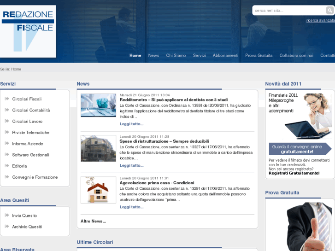335x251 pixels.
Task: Click the 'Ultime Circolari' heading
Action: 95,242
